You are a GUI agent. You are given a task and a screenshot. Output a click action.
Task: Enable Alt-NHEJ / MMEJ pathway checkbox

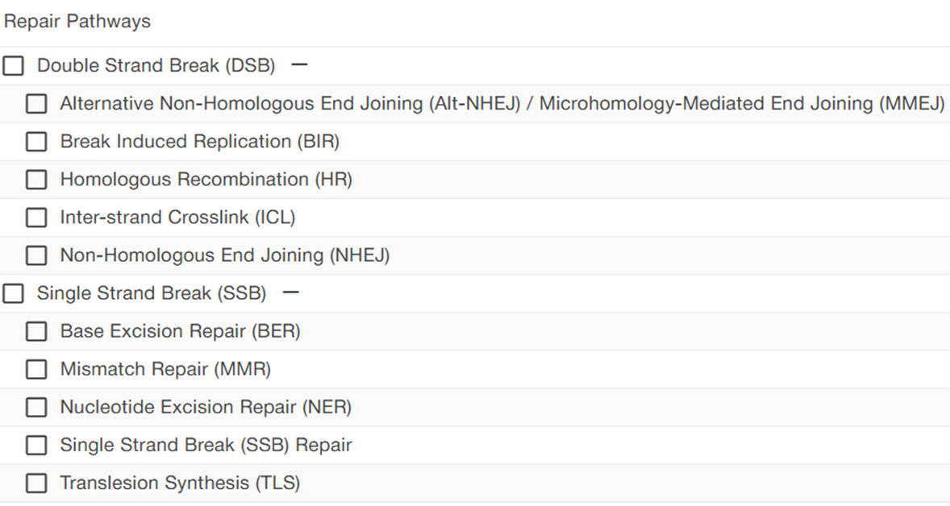[36, 104]
